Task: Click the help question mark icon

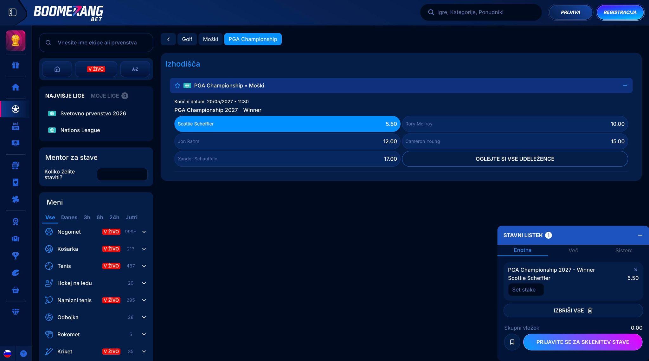Action: [x=23, y=353]
